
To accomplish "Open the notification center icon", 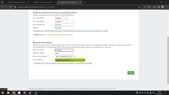I will coord(165,93).
